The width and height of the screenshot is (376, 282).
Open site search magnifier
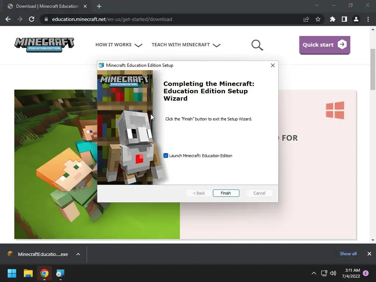(257, 45)
